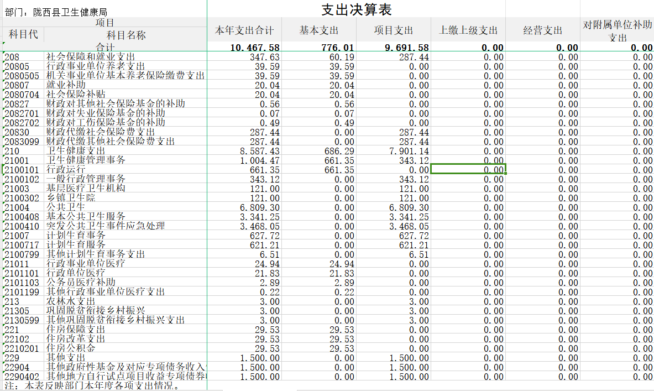The image size is (654, 391).
Task: Click the 项目支出 column header
Action: 394,30
